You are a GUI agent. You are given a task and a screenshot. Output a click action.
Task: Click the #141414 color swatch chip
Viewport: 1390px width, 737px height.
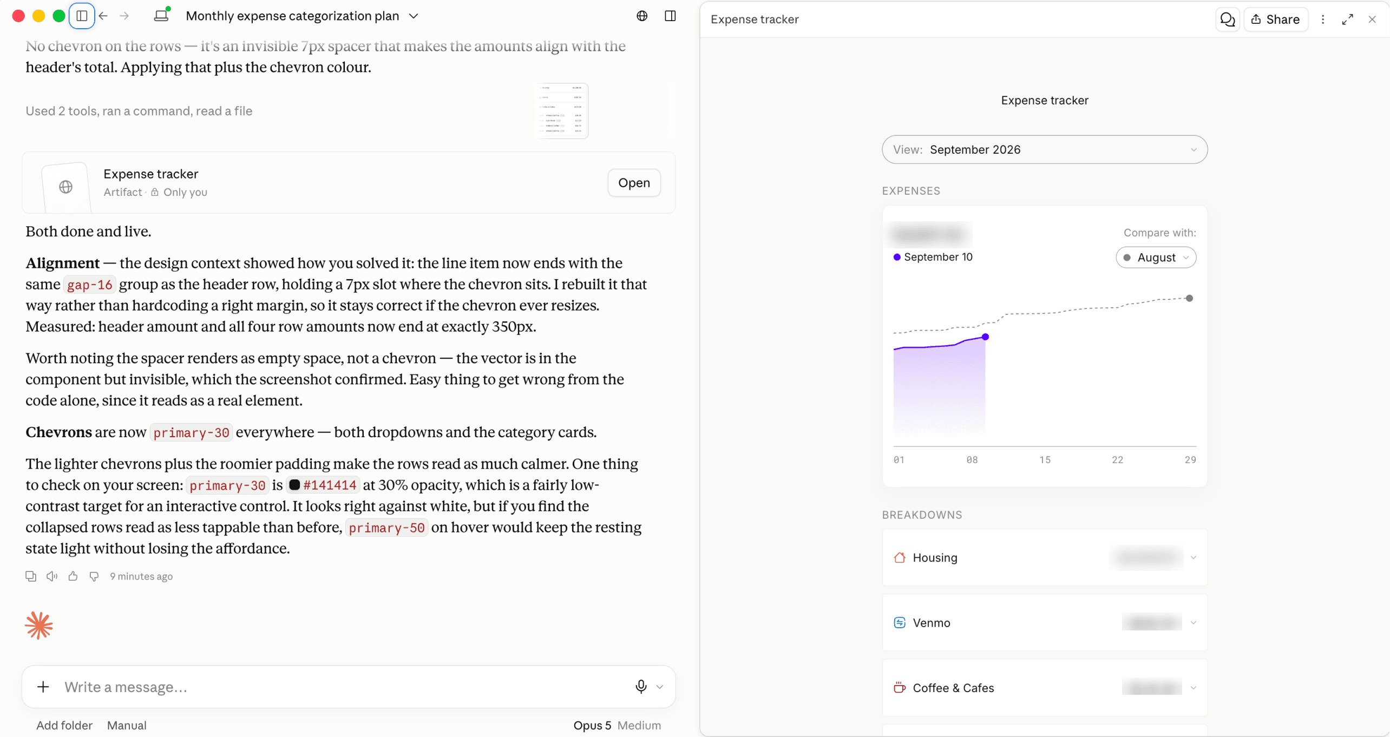323,485
